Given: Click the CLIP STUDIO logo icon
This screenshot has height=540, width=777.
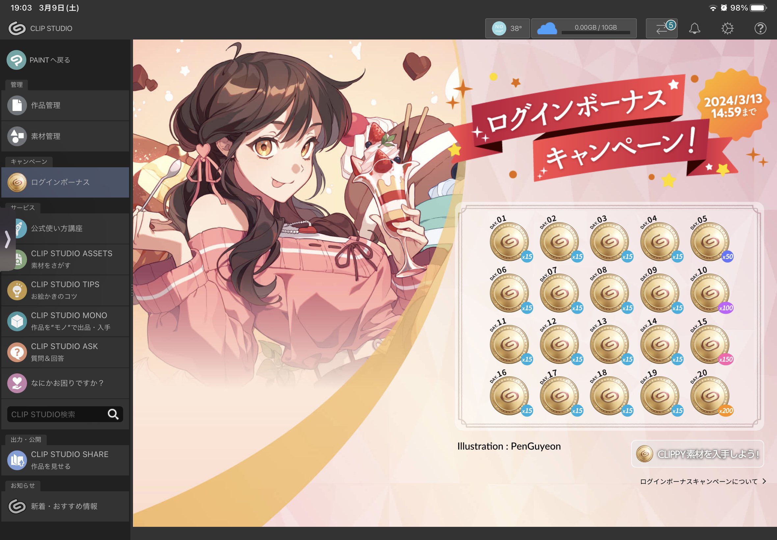Looking at the screenshot, I should click(16, 28).
